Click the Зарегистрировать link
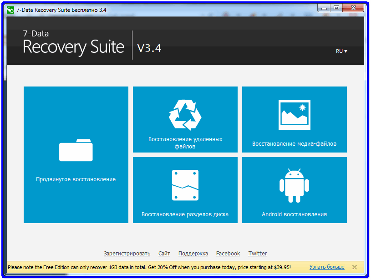 pyautogui.click(x=127, y=254)
